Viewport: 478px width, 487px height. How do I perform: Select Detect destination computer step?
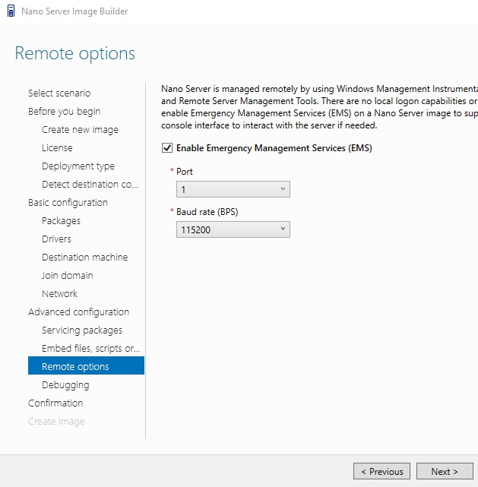[x=90, y=185]
